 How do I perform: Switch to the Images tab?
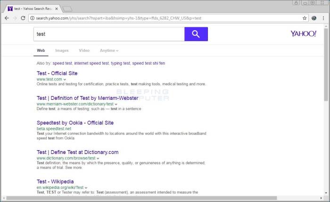click(x=62, y=50)
